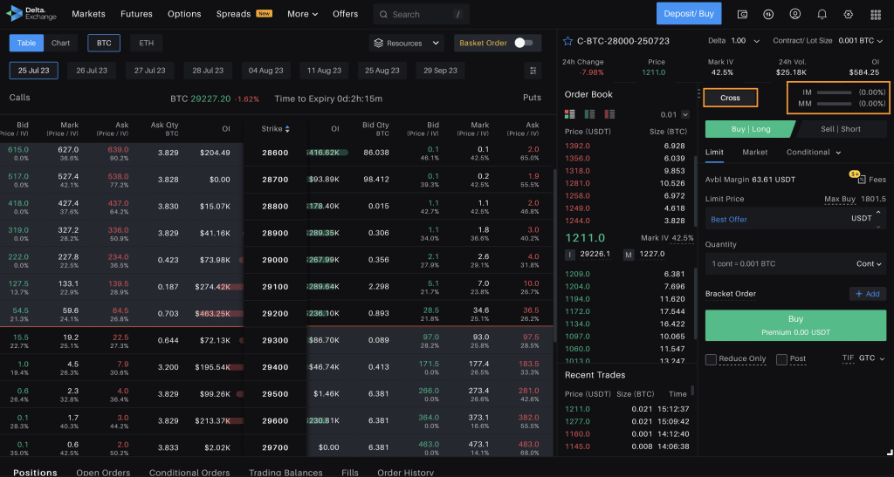Toggle the Basket Order switch
Viewport: 894px width, 477px height.
coord(524,43)
